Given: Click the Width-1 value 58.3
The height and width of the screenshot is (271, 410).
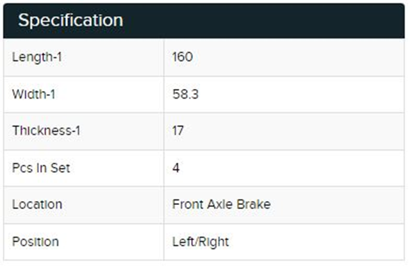Looking at the screenshot, I should click(x=184, y=94).
